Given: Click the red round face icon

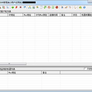Looking at the screenshot, I should [49, 7].
